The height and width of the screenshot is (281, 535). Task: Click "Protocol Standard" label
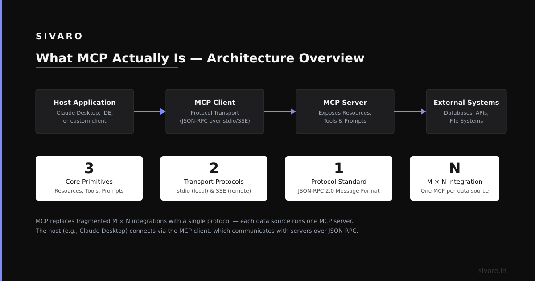pyautogui.click(x=339, y=182)
